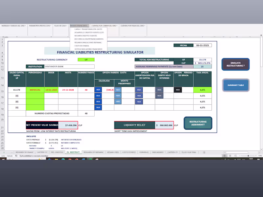Click the DEBITO SOLO INTERESES button in row 15
The height and width of the screenshot is (197, 263).
[x=159, y=90]
